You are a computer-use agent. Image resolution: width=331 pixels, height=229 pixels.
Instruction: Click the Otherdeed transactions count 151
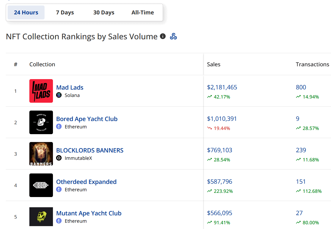301,182
